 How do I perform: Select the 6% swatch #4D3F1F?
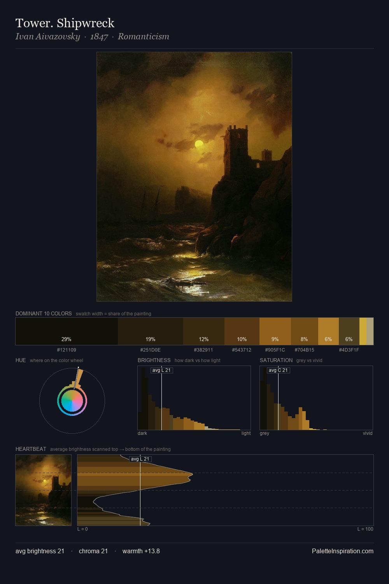[x=349, y=331]
